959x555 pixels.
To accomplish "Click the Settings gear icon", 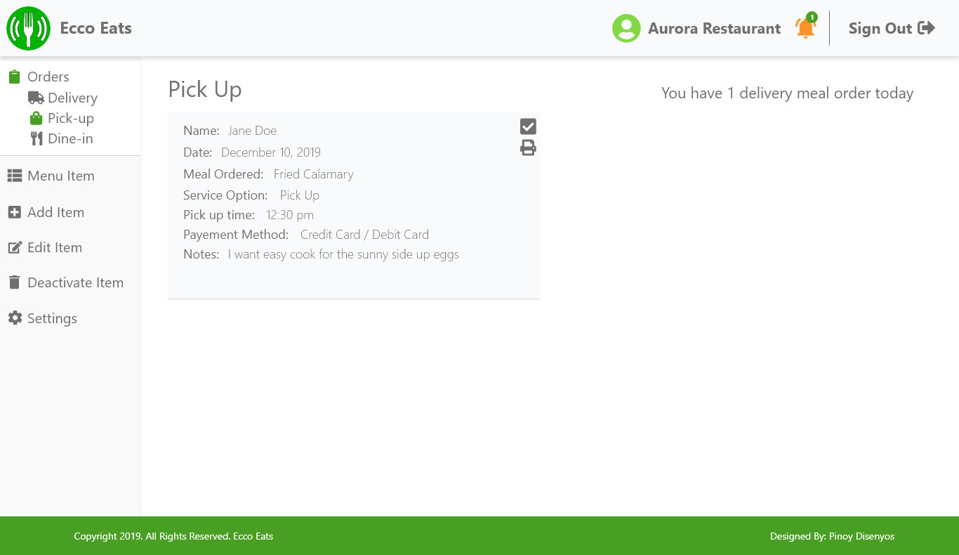I will pyautogui.click(x=15, y=318).
